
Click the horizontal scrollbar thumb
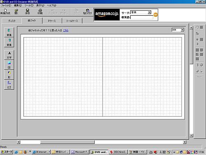click(x=68, y=142)
